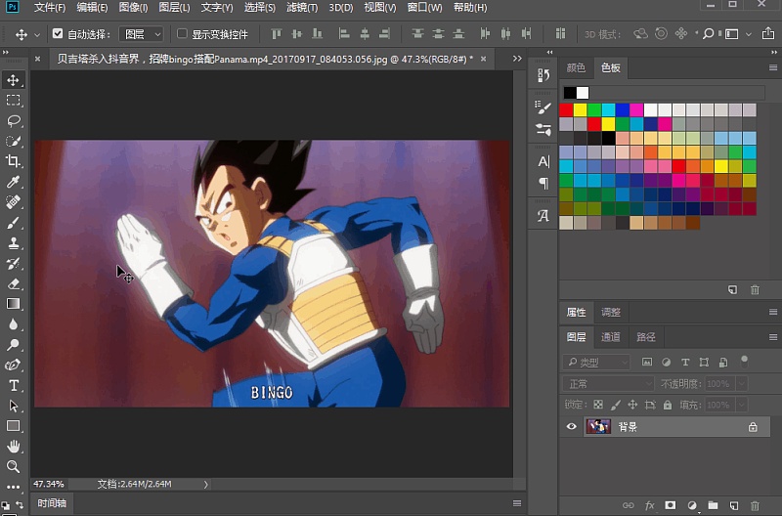The height and width of the screenshot is (516, 782).
Task: Add layer style via fx icon
Action: click(649, 505)
